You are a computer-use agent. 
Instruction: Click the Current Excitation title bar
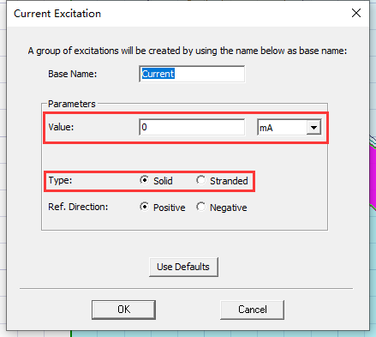coord(171,14)
